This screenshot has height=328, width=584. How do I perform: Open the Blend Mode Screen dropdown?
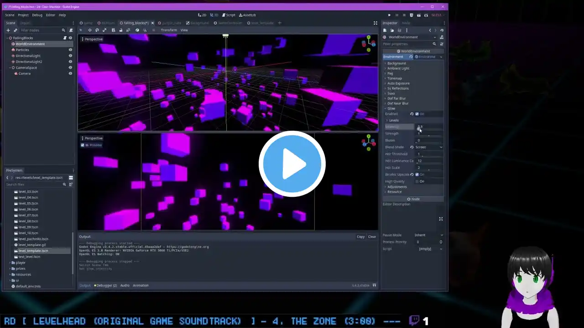[x=429, y=147]
